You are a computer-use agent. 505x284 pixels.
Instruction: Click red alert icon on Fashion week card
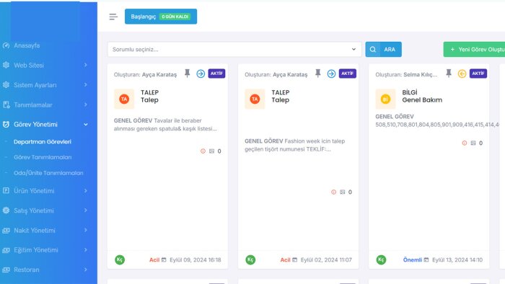[x=333, y=192]
